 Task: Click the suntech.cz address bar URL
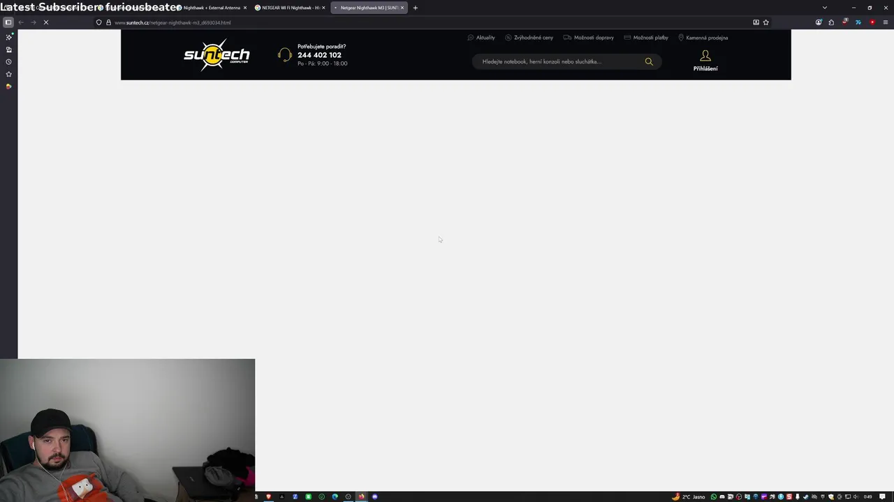[x=173, y=22]
